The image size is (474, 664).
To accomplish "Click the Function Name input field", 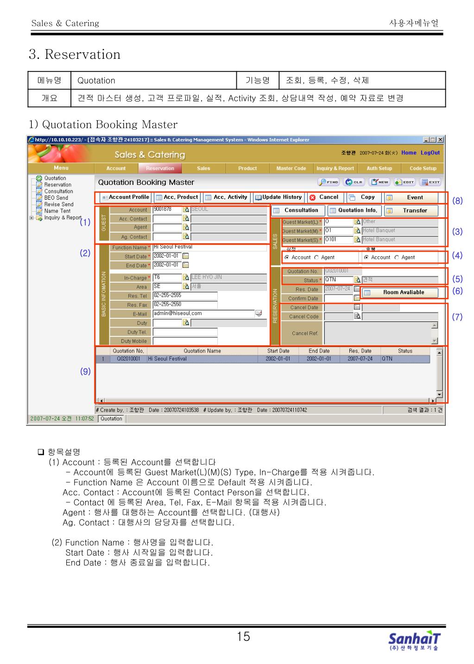I will [209, 247].
